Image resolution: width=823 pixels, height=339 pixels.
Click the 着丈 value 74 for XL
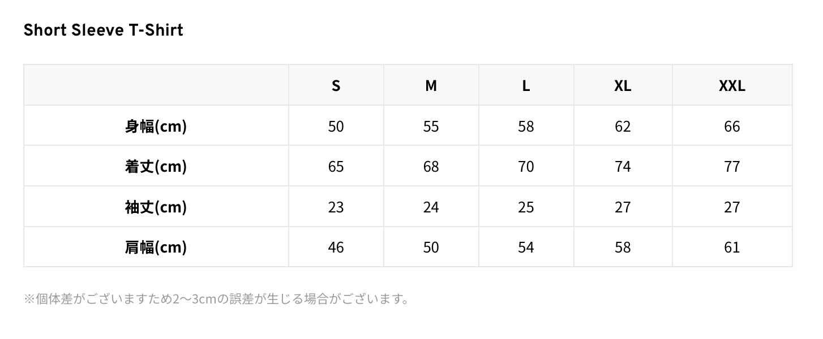click(x=623, y=167)
